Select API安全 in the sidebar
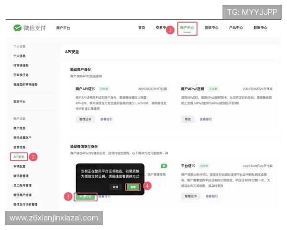The height and width of the screenshot is (230, 287). pos(19,157)
